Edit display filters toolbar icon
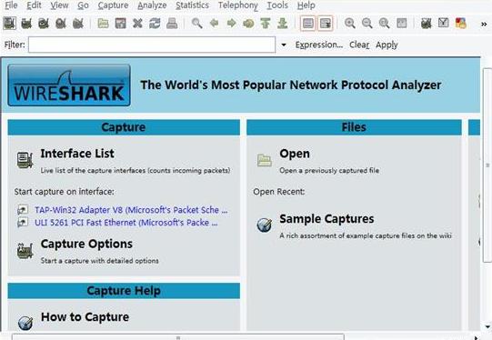Image resolution: width=492 pixels, height=340 pixels. (444, 23)
